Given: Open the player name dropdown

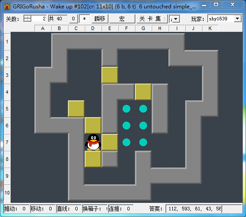Looking at the screenshot, I should click(x=238, y=19).
